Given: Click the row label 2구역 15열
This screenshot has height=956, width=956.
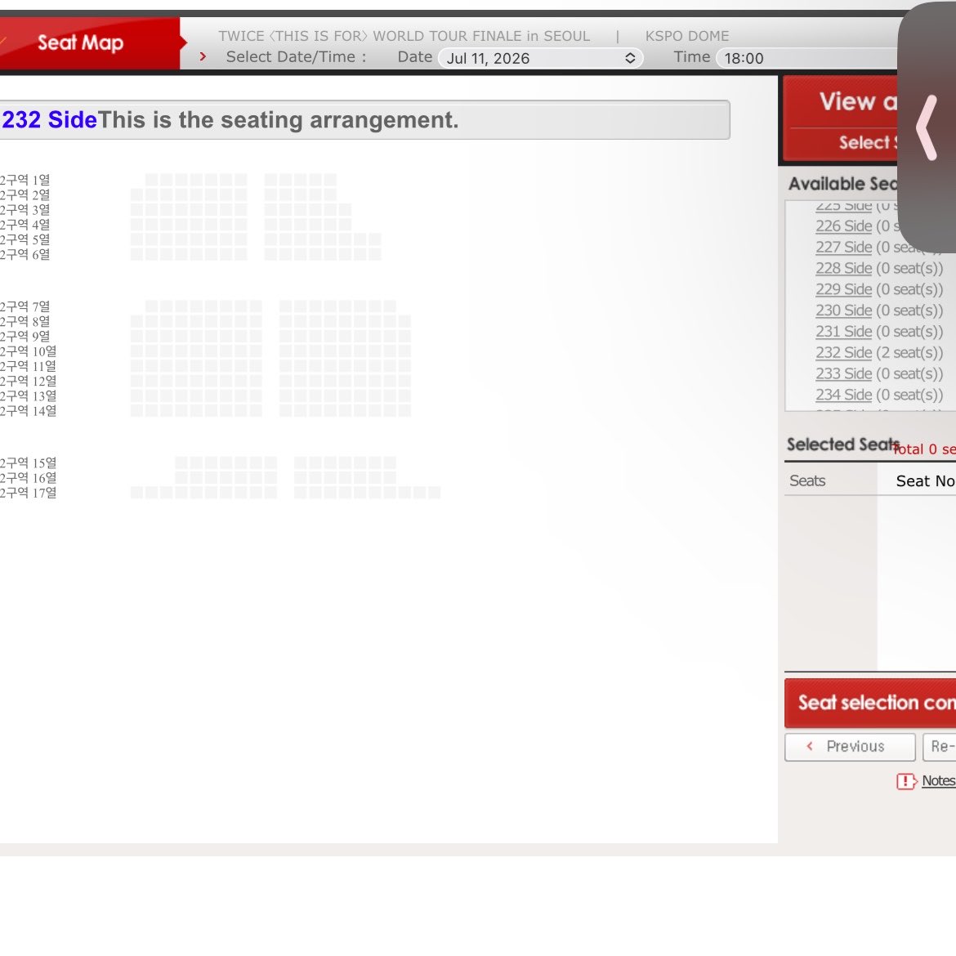Looking at the screenshot, I should tap(28, 462).
